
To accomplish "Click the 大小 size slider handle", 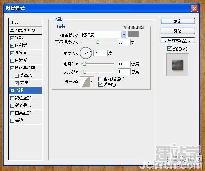I will click(85, 71).
